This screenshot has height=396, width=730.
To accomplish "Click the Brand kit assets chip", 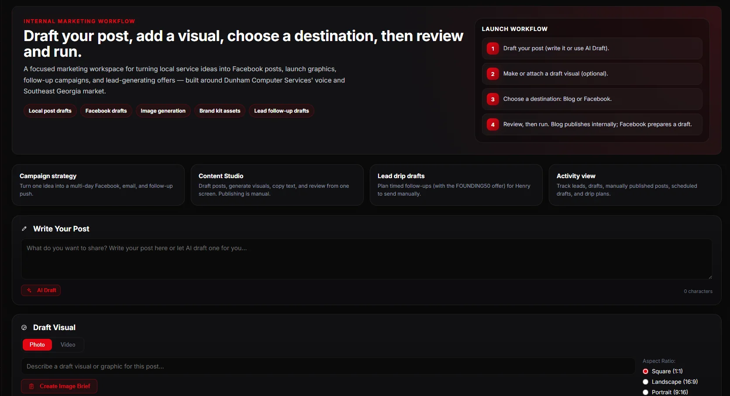I will click(x=220, y=111).
